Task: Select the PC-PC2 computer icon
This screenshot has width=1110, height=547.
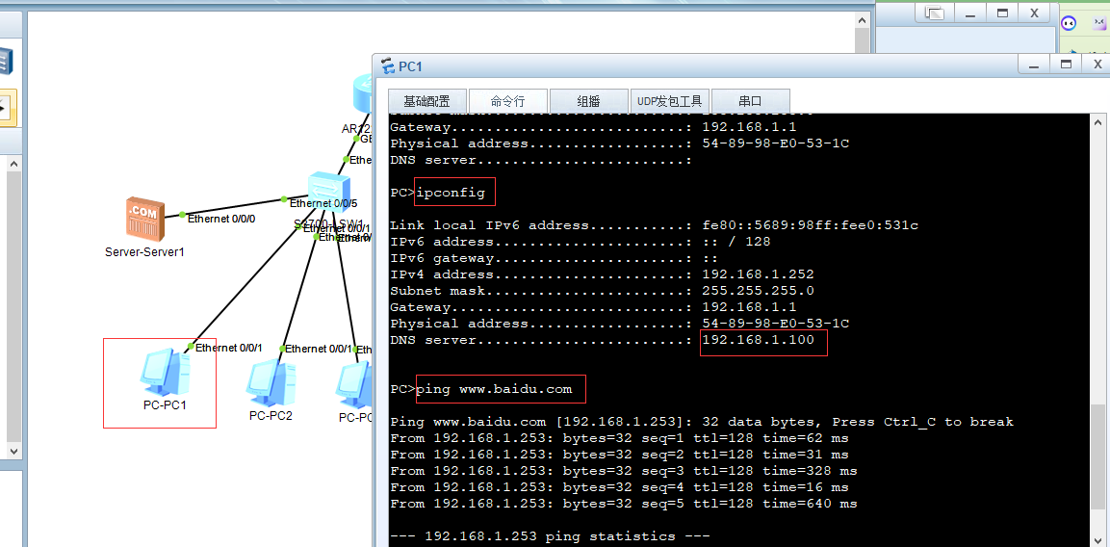Action: point(271,382)
